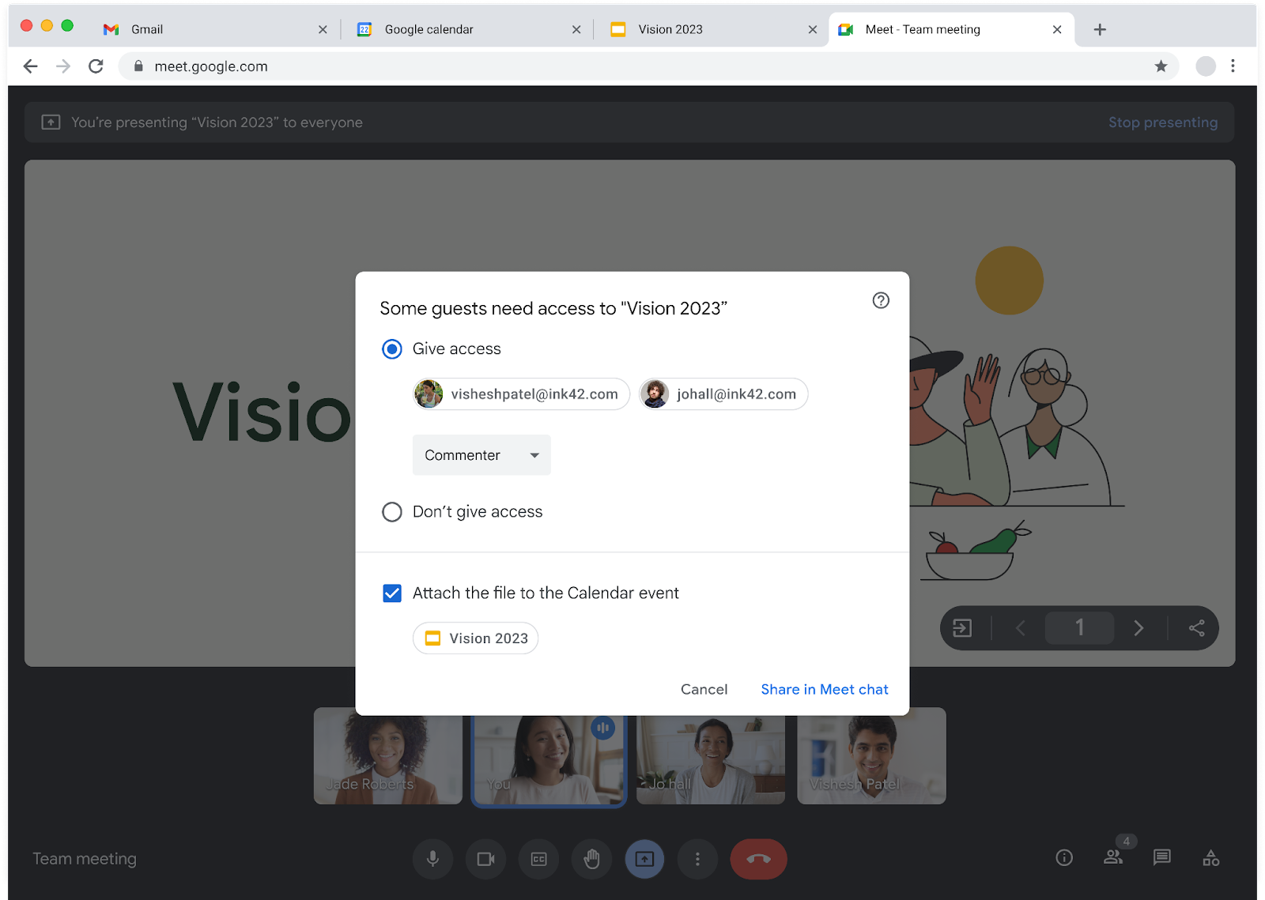Select the "Give access" option

[x=391, y=348]
